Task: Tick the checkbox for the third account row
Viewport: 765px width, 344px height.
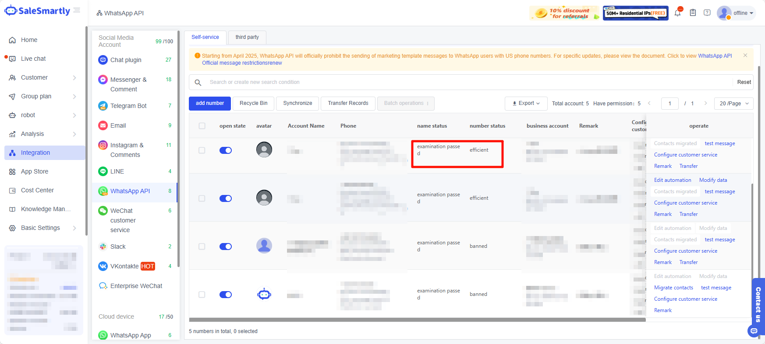Action: (x=202, y=247)
